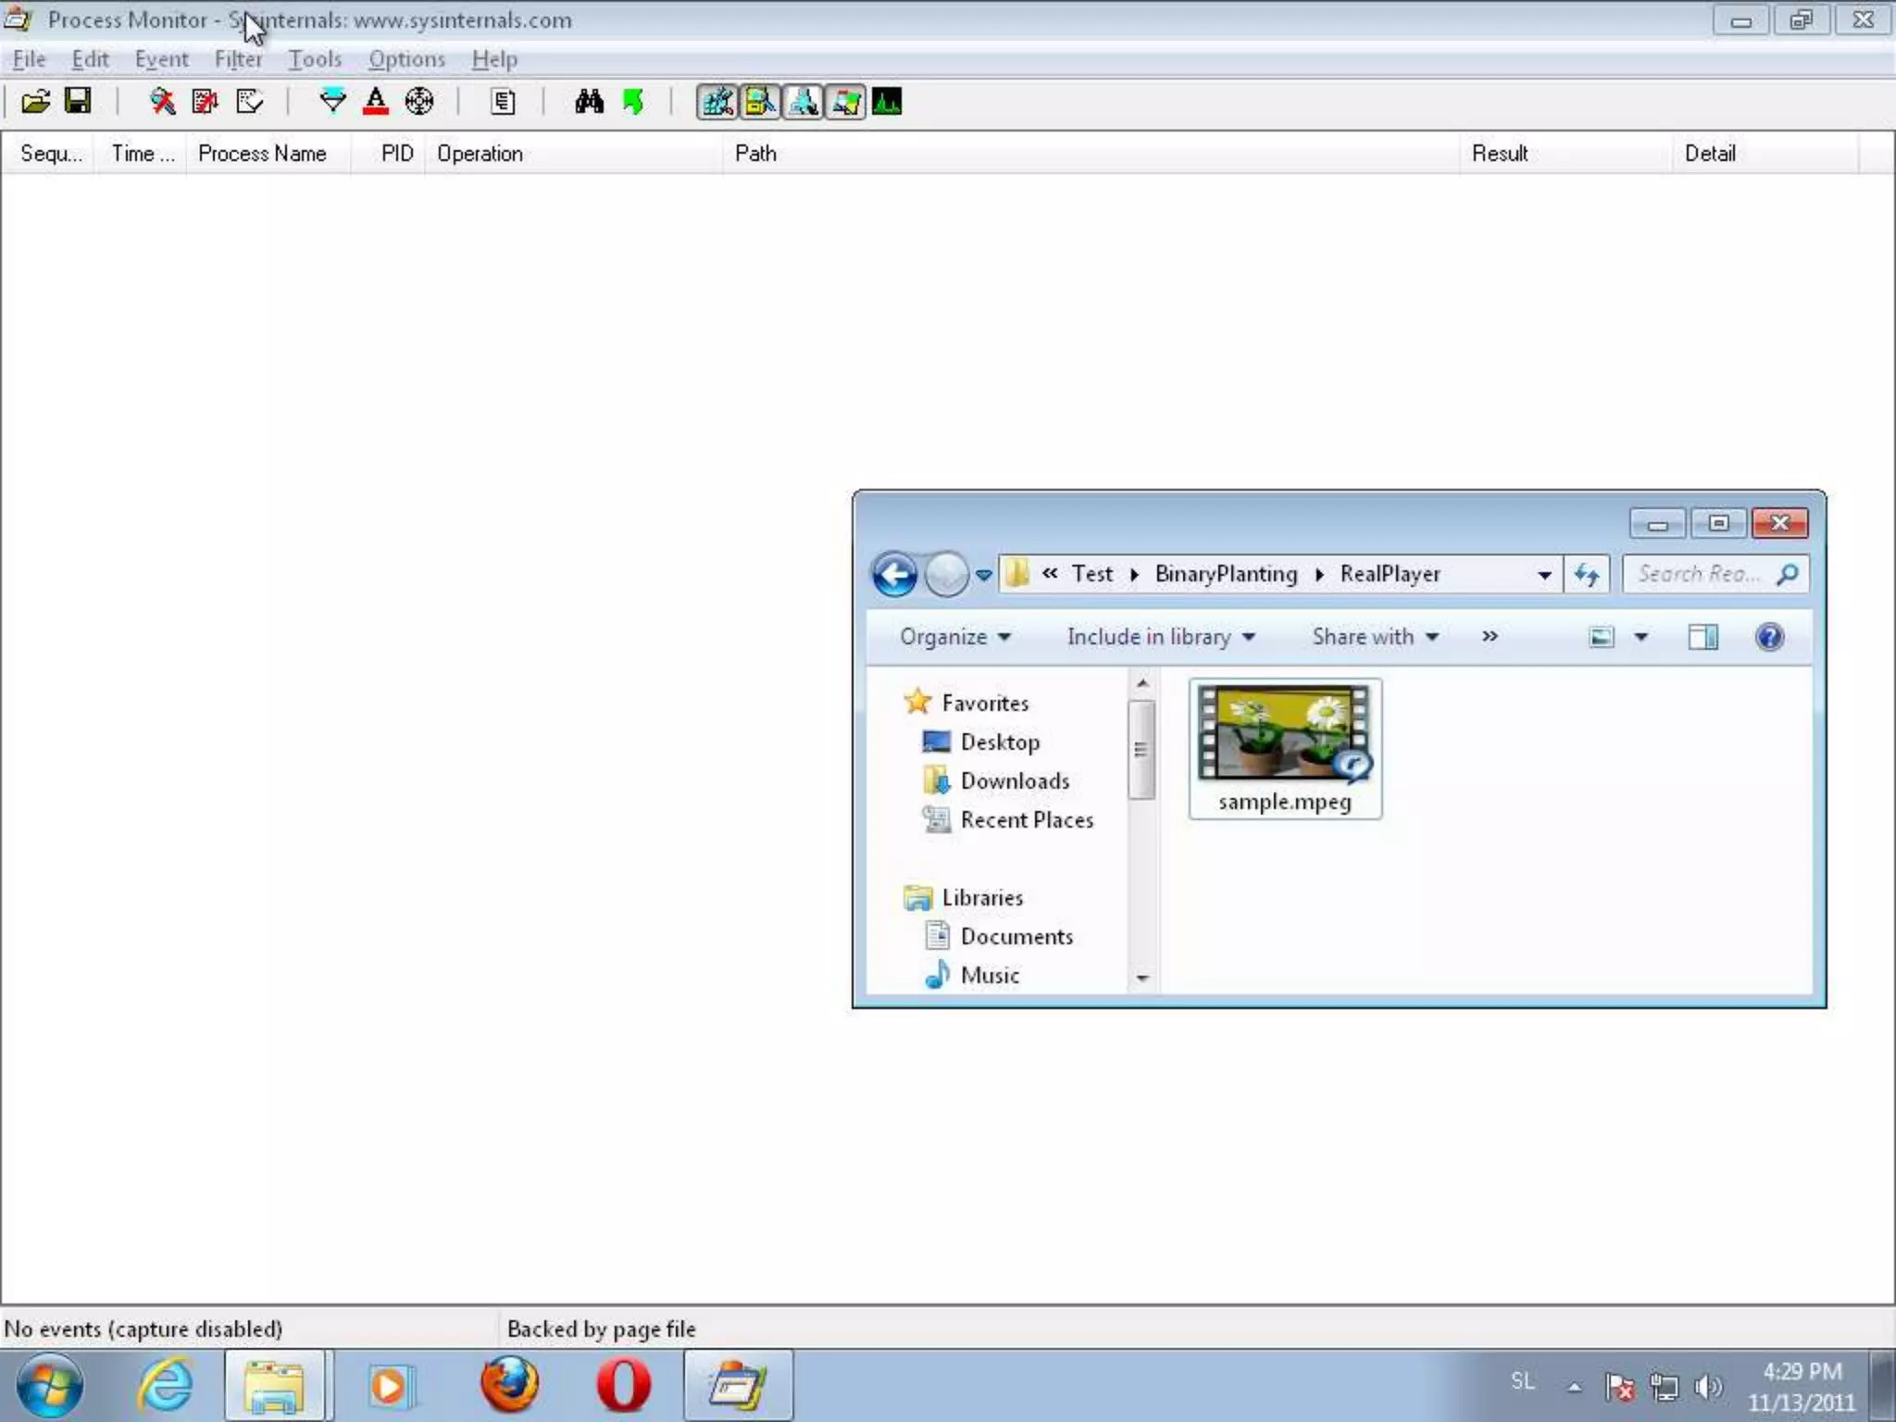Click the Explorer navigation pane scrollbar thumb

point(1141,750)
